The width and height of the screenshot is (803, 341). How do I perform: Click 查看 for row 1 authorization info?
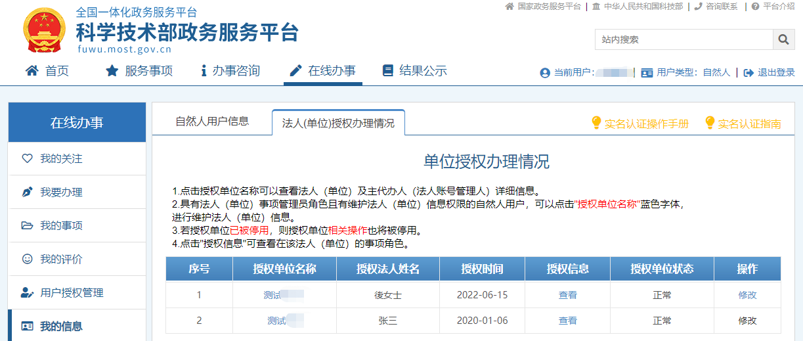coord(567,295)
